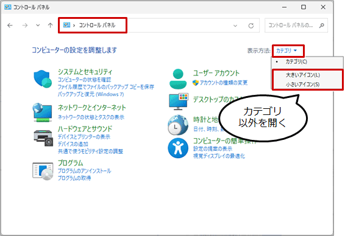Click デバイスの追加 link
Screen dimensions: 345x236
(73, 144)
